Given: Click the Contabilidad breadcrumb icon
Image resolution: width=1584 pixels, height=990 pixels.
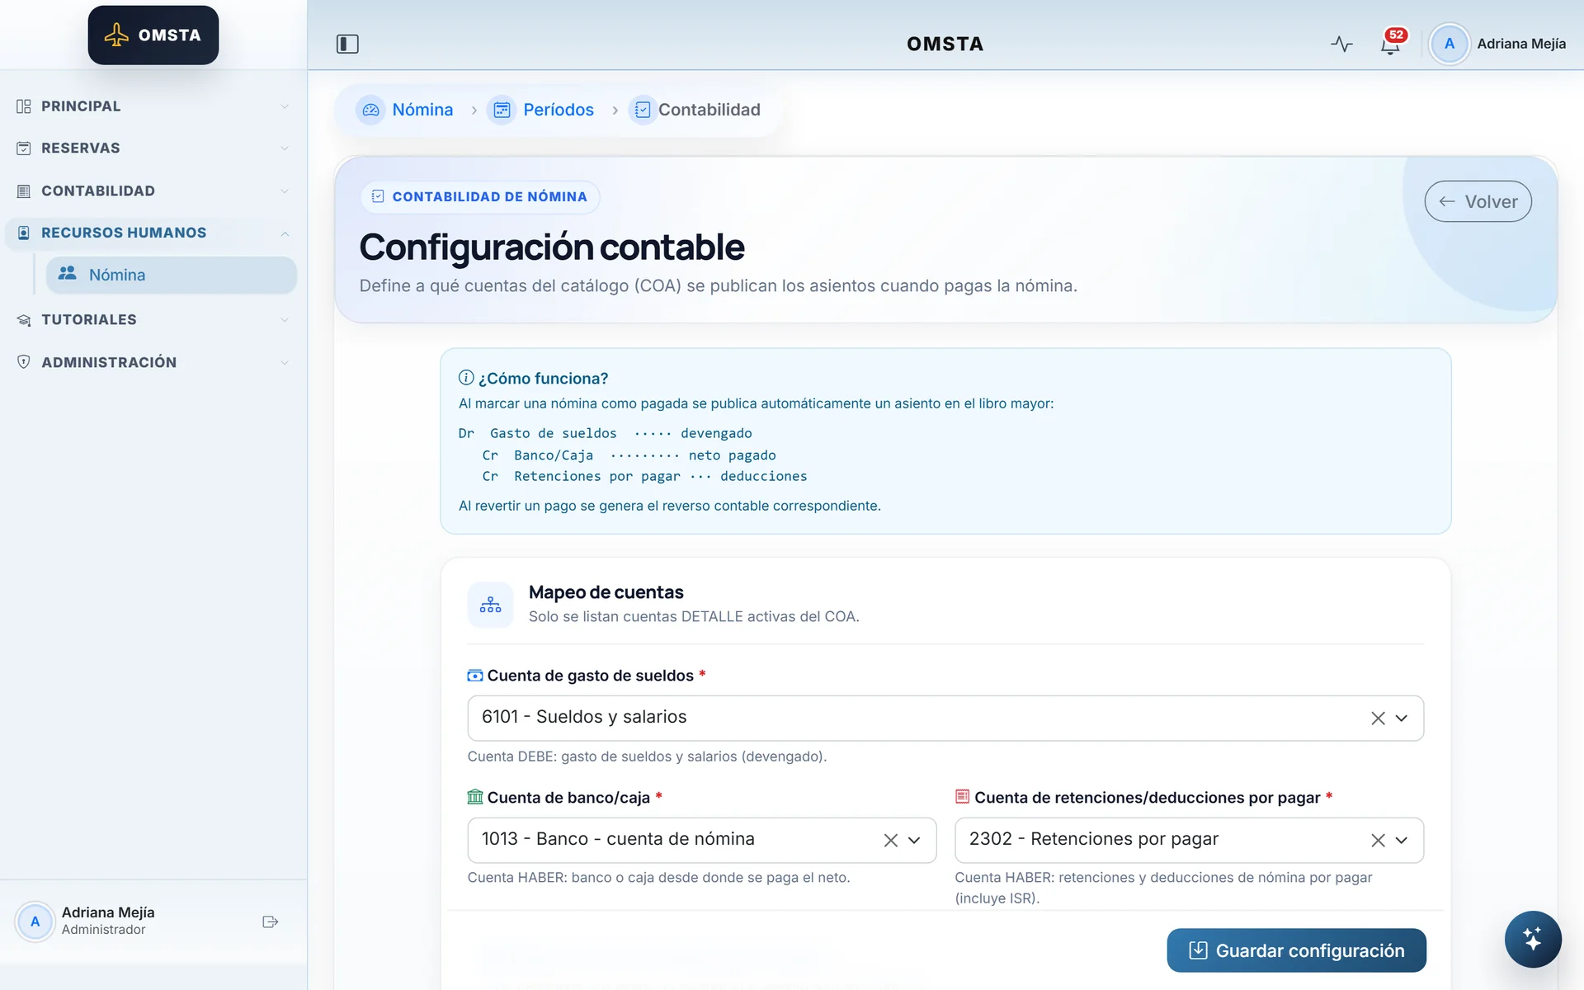Looking at the screenshot, I should [643, 110].
